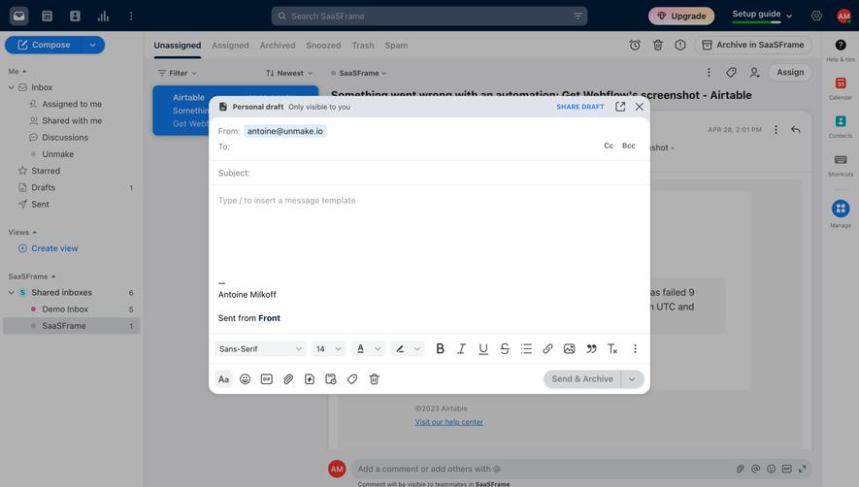
Task: Attach a file with paperclip icon
Action: (288, 379)
